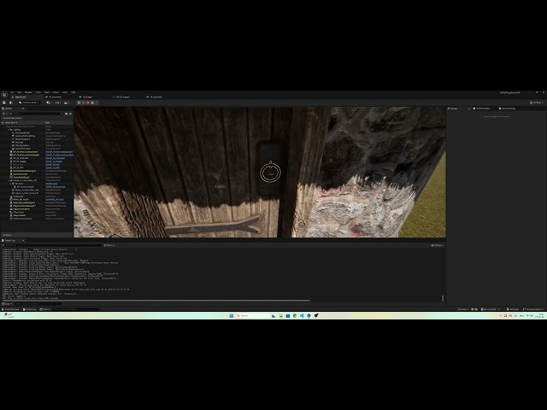The height and width of the screenshot is (410, 547).
Task: Open File Explorer from the taskbar
Action: pos(281,316)
